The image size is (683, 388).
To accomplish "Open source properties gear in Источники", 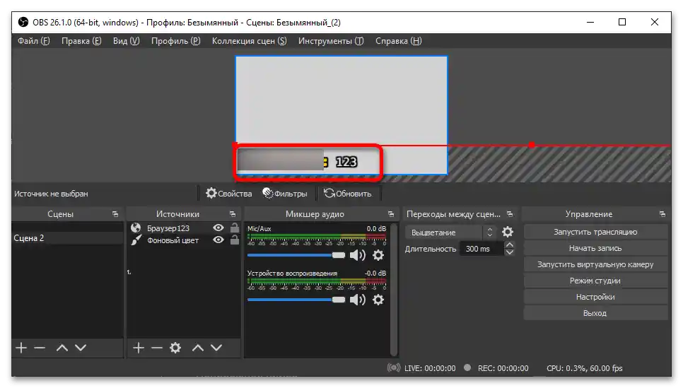I will [x=175, y=348].
